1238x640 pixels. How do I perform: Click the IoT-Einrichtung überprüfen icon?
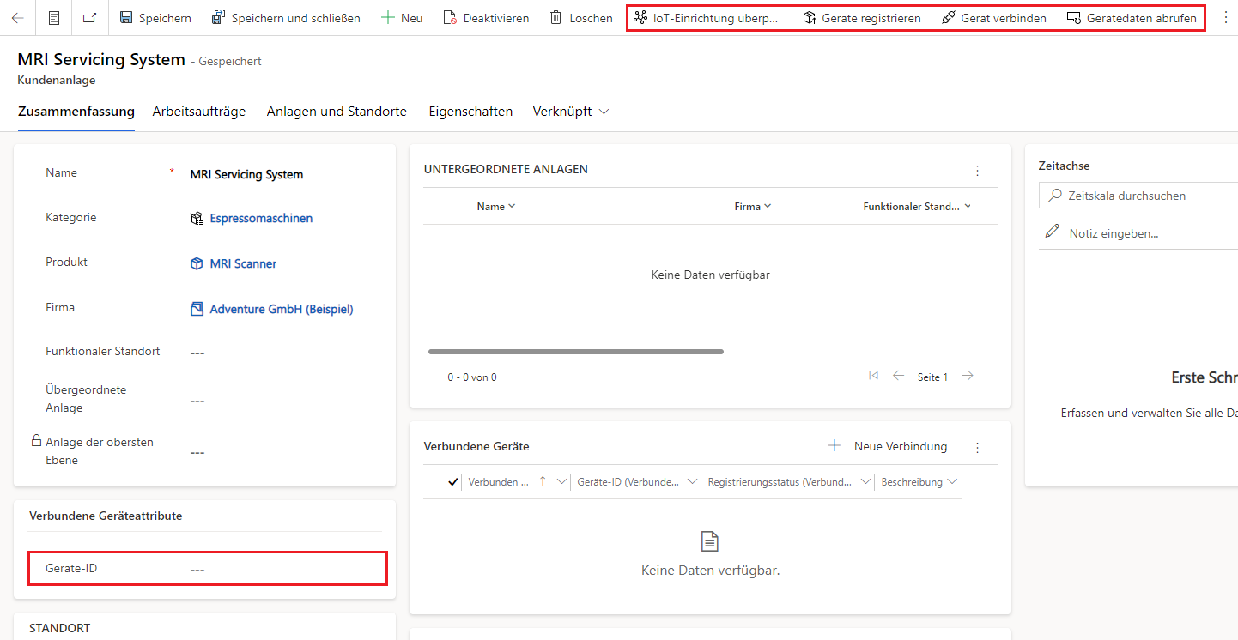[640, 17]
